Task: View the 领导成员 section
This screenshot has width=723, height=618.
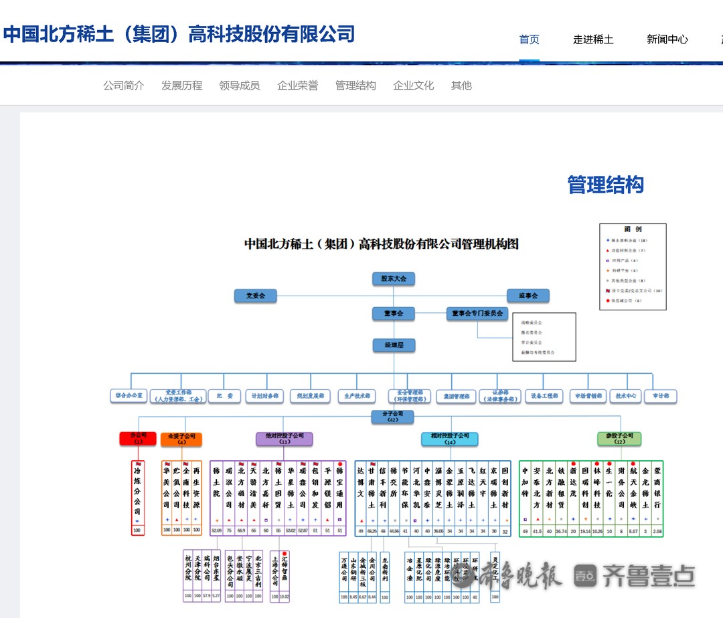Action: point(240,86)
